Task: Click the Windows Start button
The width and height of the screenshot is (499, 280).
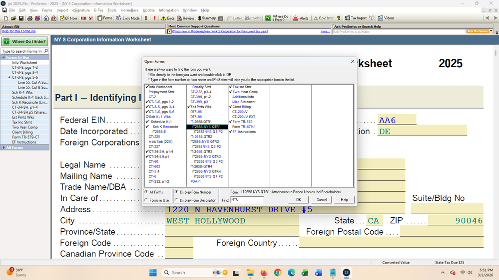Action: tap(153, 273)
